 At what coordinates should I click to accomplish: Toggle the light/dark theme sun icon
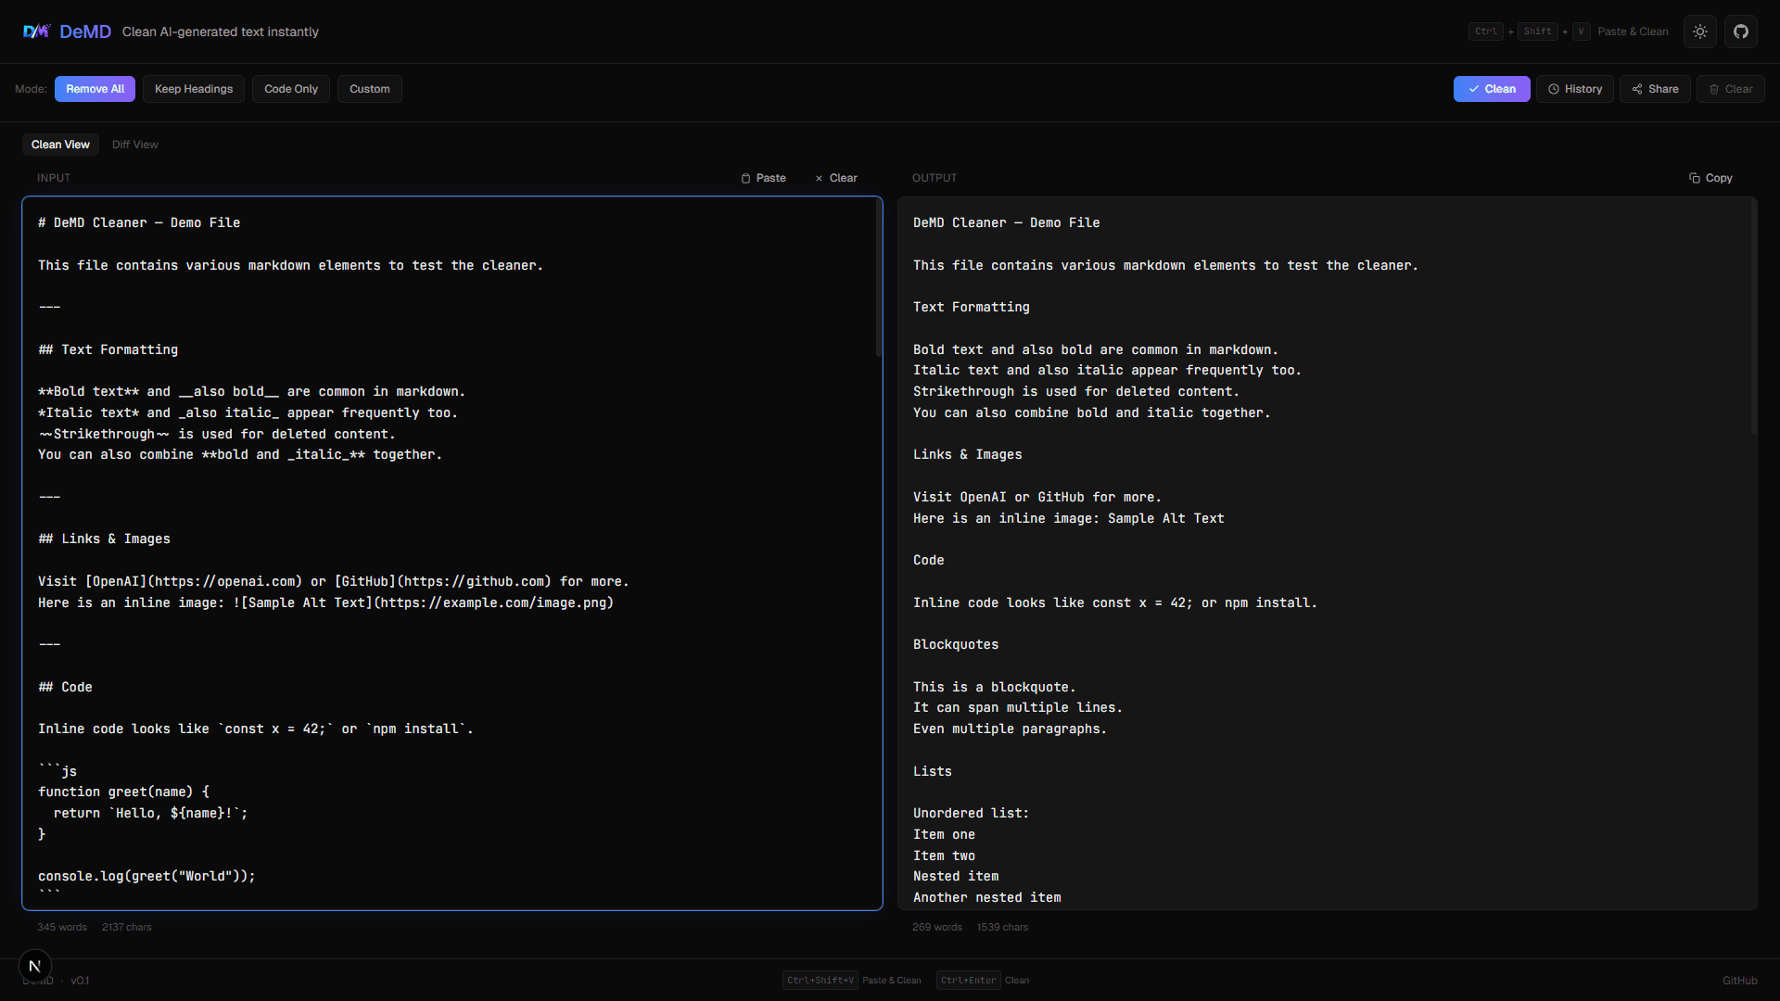[x=1700, y=32]
